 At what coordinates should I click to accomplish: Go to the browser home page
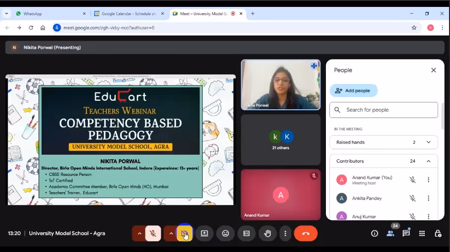(x=43, y=28)
